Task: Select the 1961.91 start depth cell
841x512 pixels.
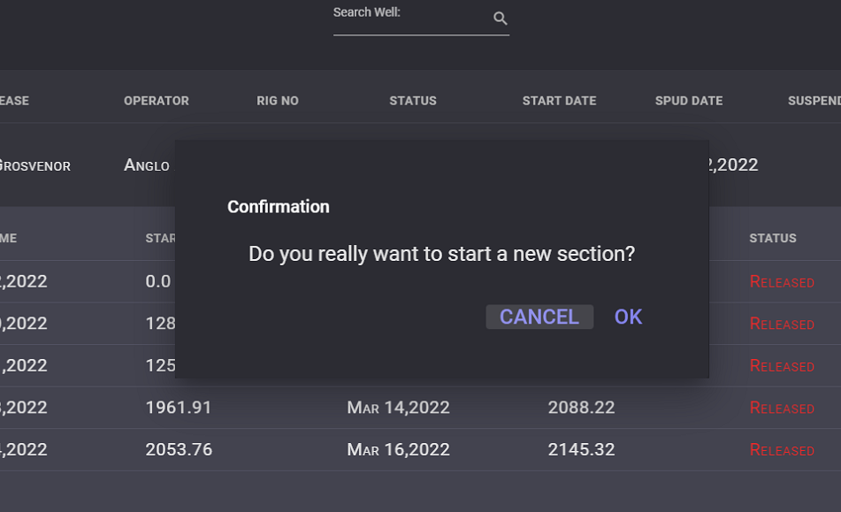Action: point(179,408)
